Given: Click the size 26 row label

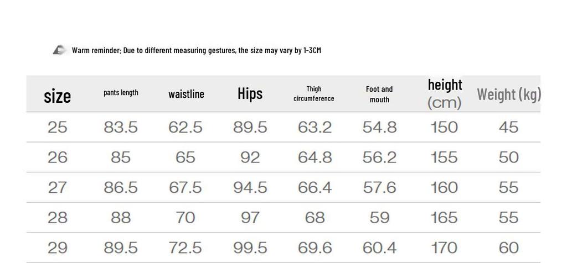Looking at the screenshot, I should [58, 157].
